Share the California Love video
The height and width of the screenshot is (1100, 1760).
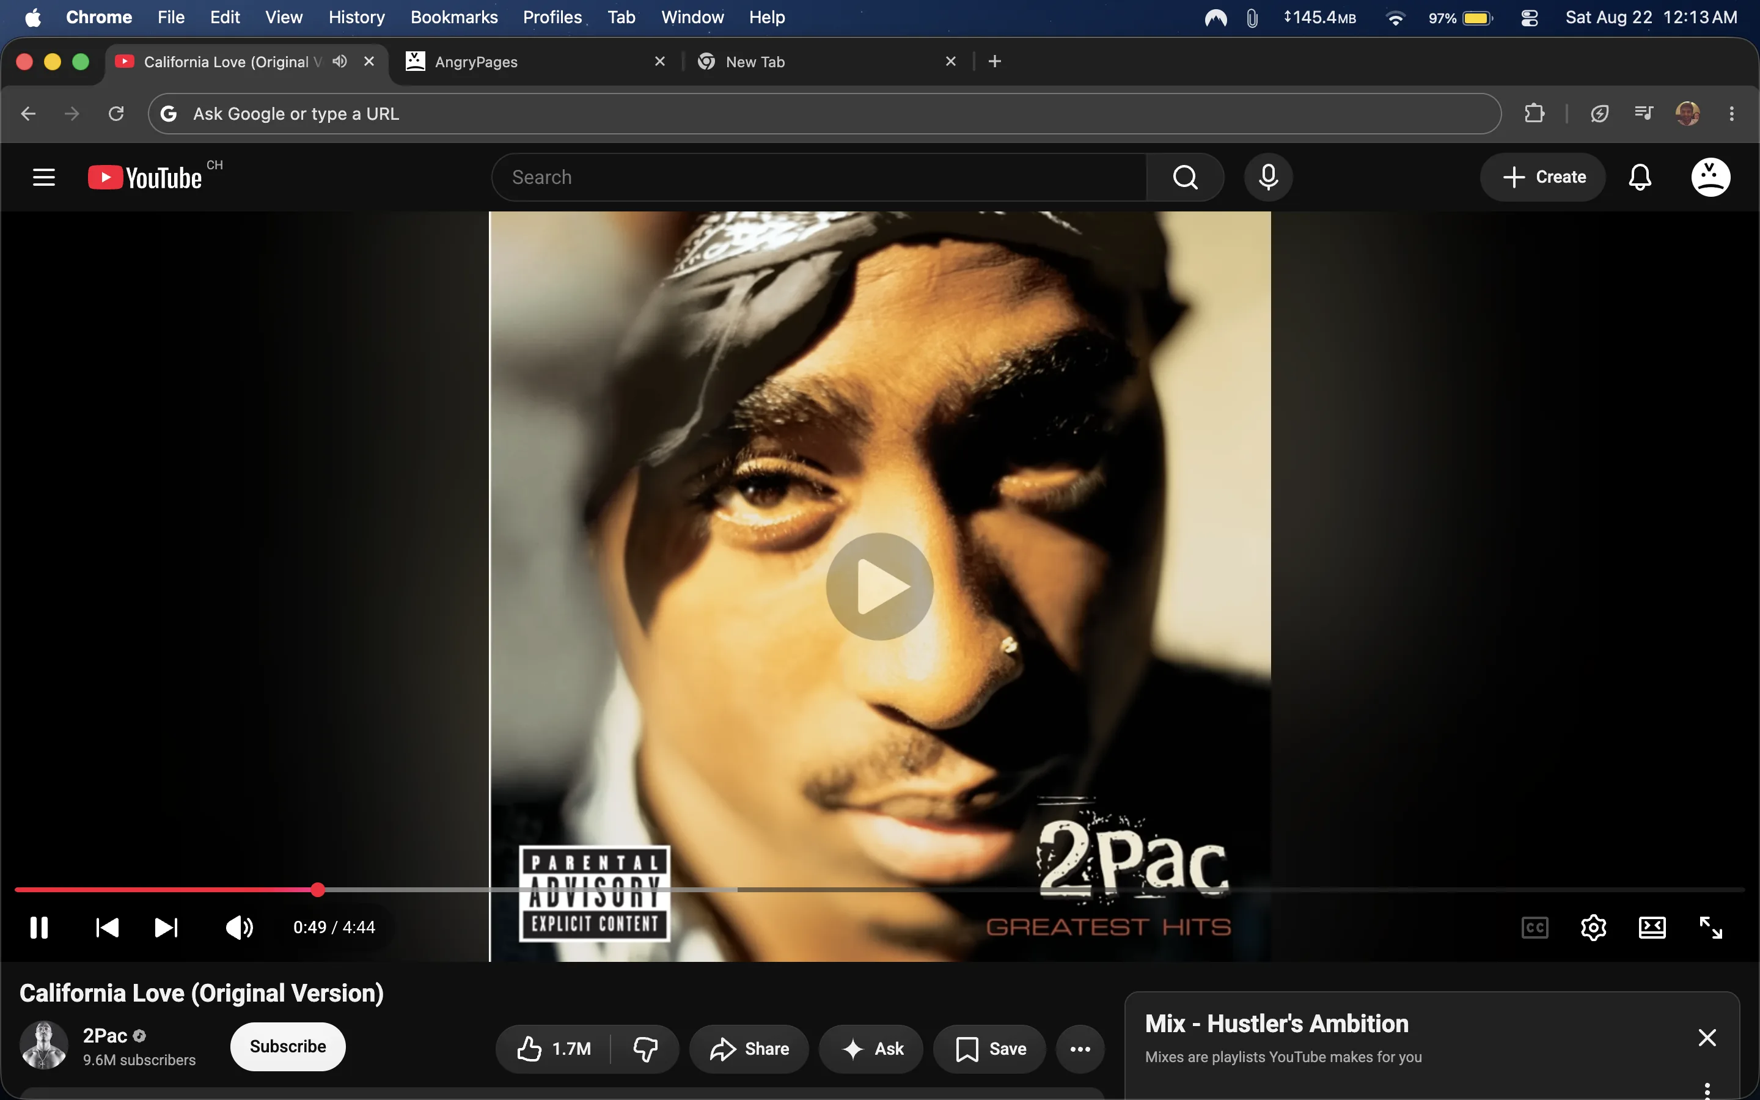(x=749, y=1048)
